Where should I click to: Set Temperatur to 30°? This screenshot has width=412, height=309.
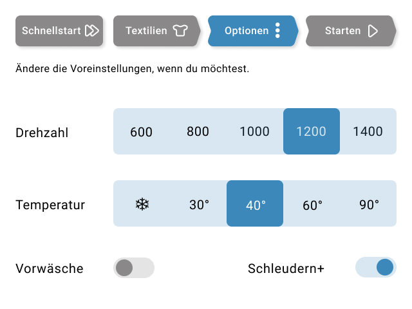coord(199,203)
